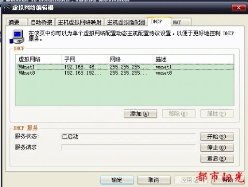Click the 移除(R) button
This screenshot has height=187, width=248.
point(179,114)
